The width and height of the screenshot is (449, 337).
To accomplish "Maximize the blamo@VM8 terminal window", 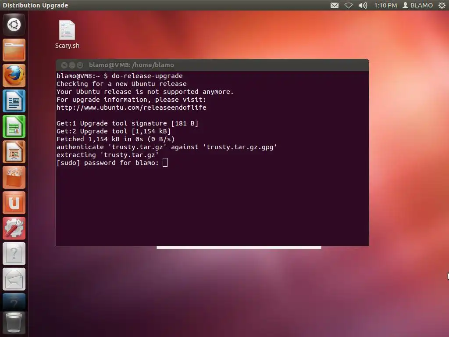I will 80,65.
